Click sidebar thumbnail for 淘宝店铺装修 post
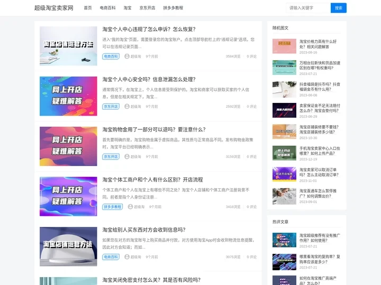 [x=284, y=131]
